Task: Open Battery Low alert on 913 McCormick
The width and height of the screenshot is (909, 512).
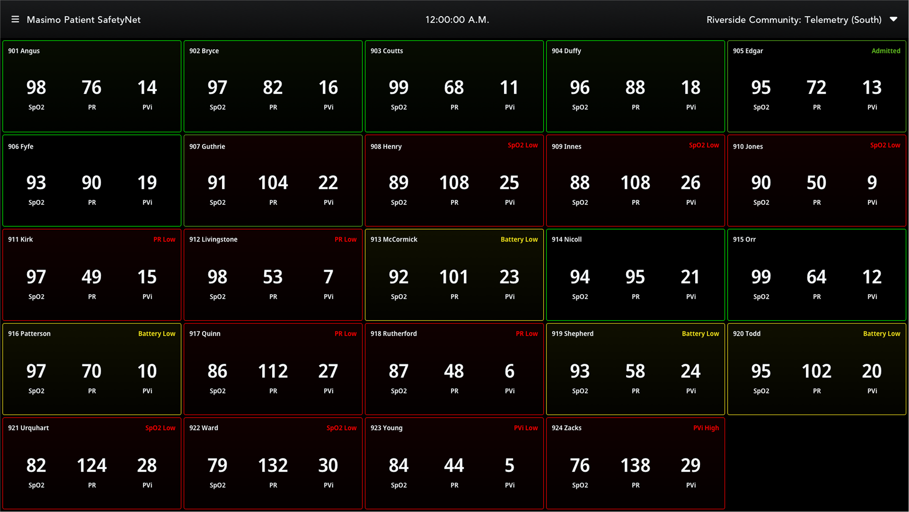Action: click(x=519, y=240)
